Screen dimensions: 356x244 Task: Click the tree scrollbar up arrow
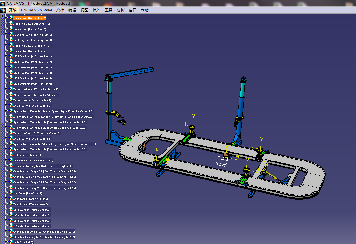(x=3, y=16)
